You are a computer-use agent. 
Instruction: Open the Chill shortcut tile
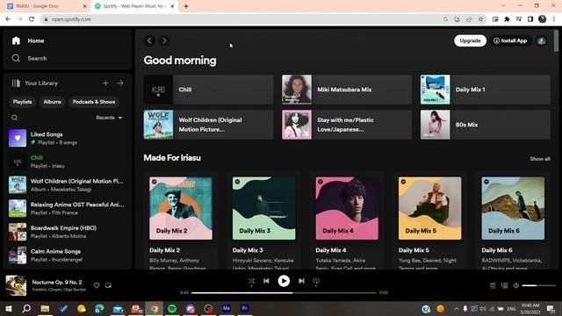point(208,90)
